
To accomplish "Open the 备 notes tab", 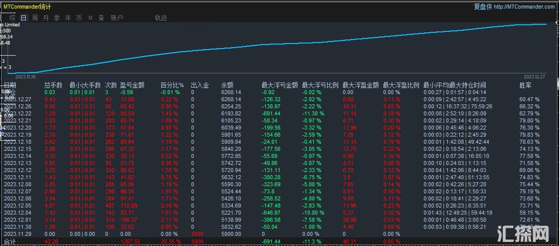I will click(x=101, y=18).
